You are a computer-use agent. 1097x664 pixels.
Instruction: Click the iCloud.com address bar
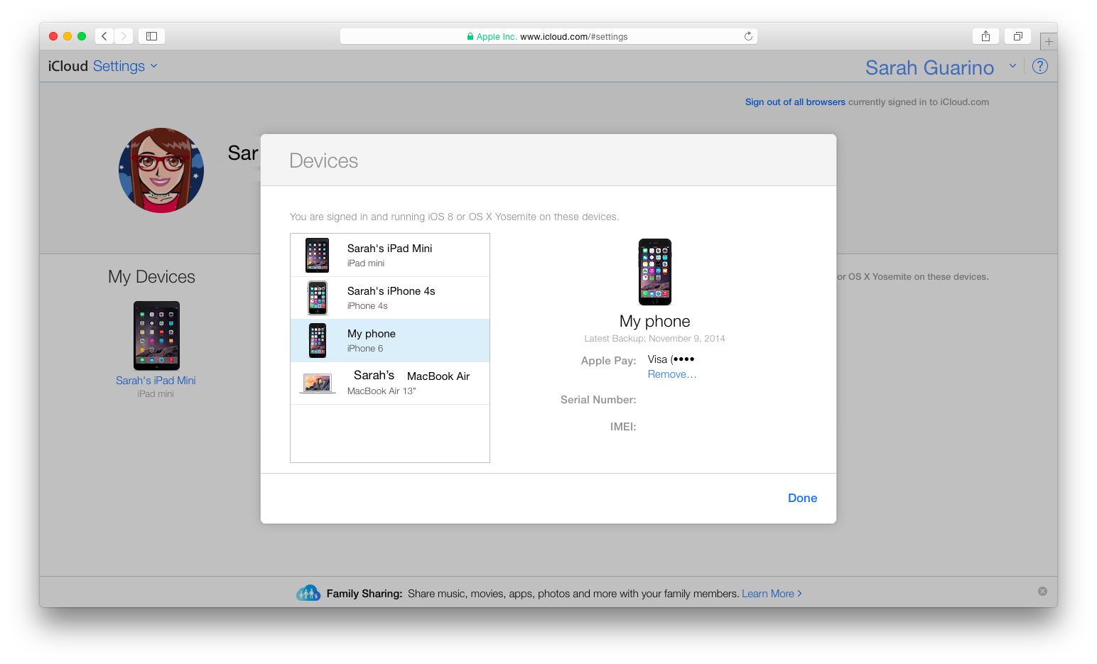(548, 36)
